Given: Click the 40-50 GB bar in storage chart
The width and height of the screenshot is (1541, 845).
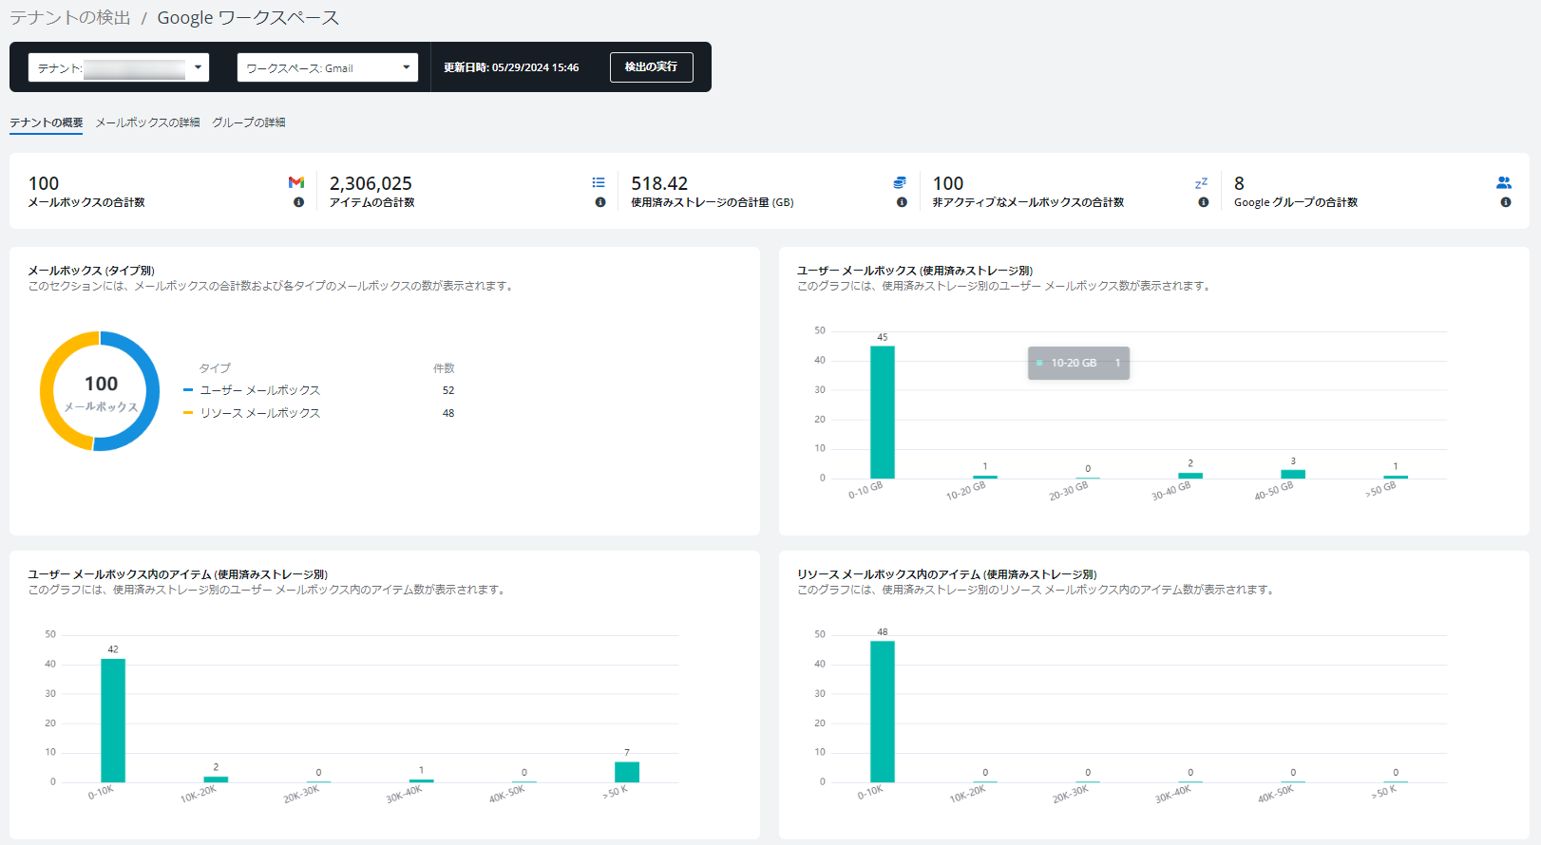Looking at the screenshot, I should [x=1293, y=474].
